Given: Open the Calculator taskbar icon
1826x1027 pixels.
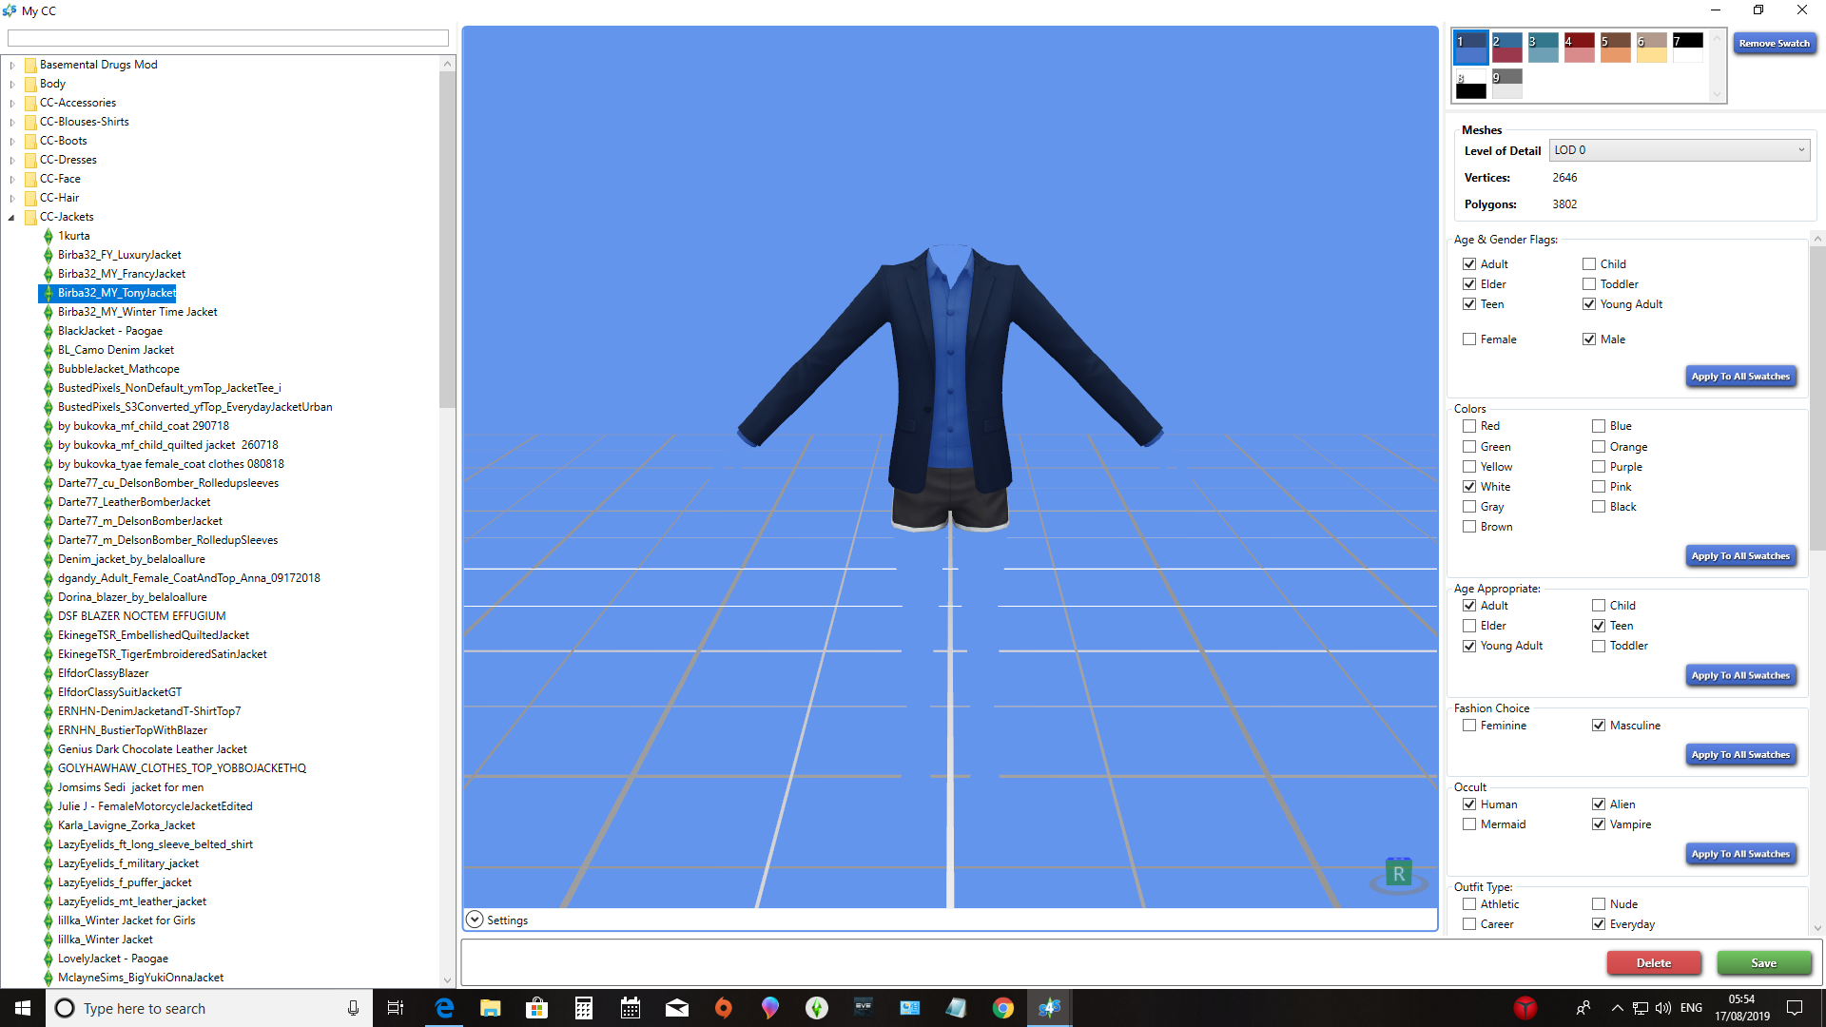Looking at the screenshot, I should click(x=584, y=1008).
